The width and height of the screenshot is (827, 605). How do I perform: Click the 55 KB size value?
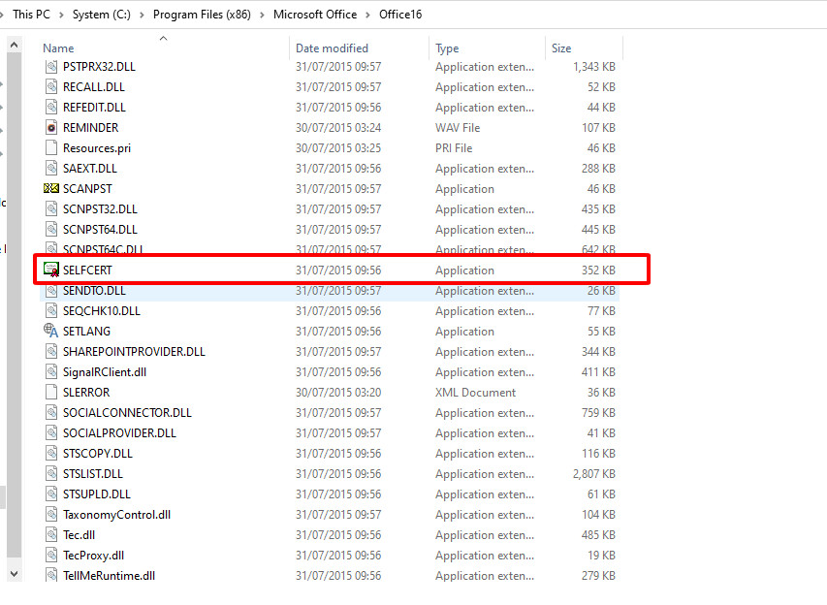pos(601,331)
